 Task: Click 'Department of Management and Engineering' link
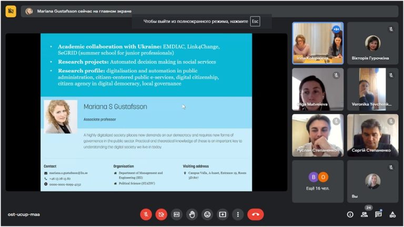[x=140, y=176]
